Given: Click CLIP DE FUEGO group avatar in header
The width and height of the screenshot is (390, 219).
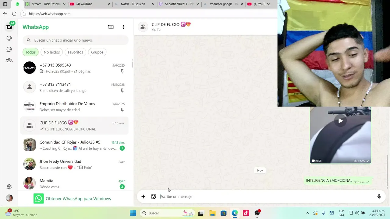Looking at the screenshot, I should 143,27.
